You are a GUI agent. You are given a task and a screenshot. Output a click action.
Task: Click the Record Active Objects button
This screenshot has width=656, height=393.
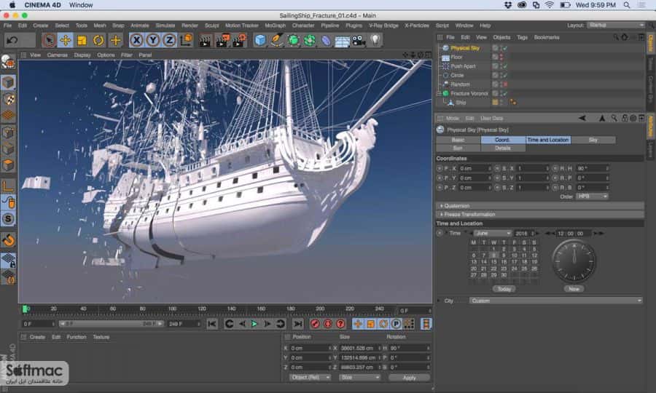(x=315, y=324)
